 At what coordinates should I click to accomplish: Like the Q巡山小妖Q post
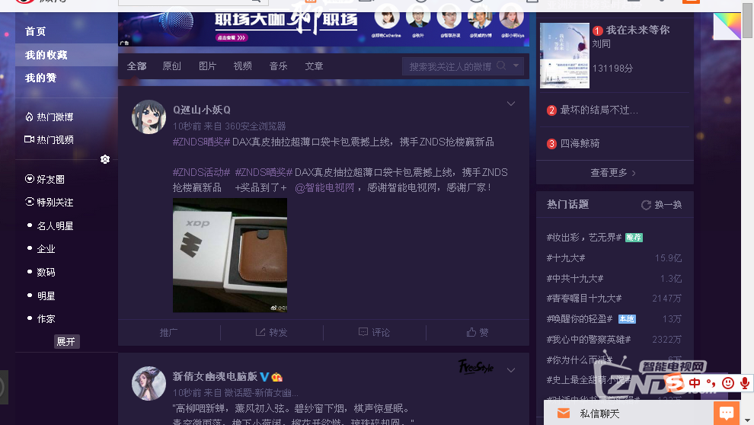click(x=478, y=333)
